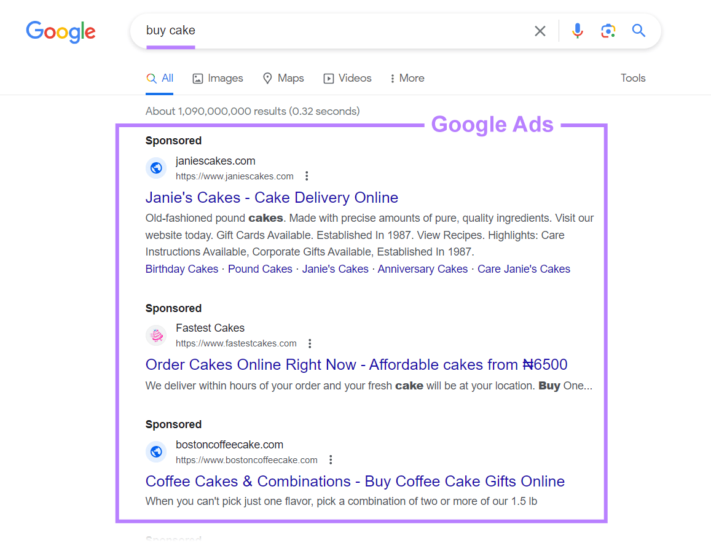
Task: Click the magnifying glass search icon
Action: [x=638, y=31]
